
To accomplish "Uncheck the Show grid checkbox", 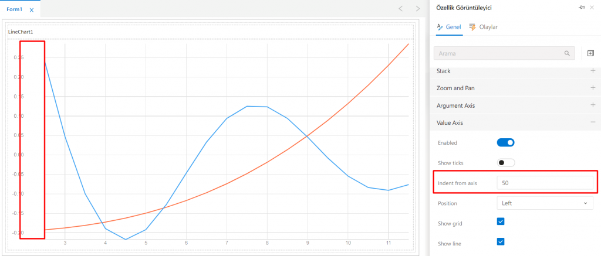I will tap(501, 221).
